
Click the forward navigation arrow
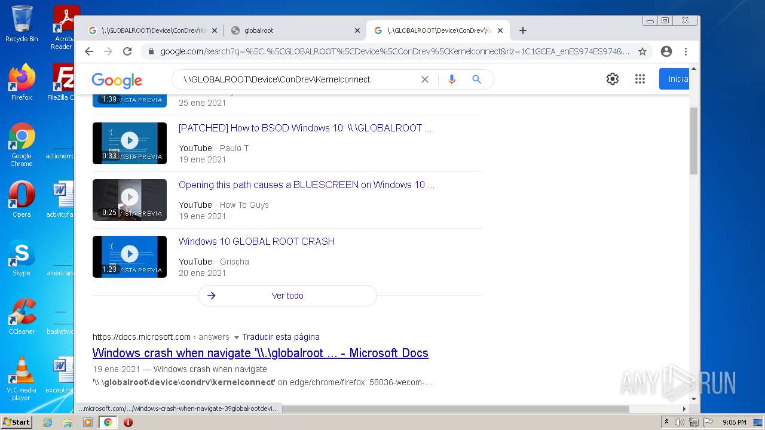(x=108, y=51)
